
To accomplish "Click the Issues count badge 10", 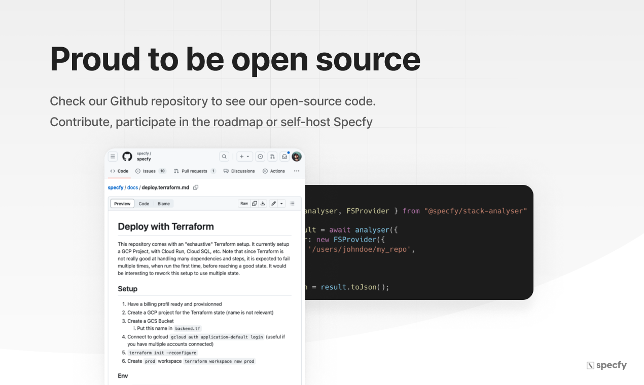I will tap(162, 171).
